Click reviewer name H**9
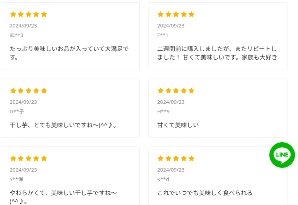This screenshot has height=205, width=298. pyautogui.click(x=163, y=111)
